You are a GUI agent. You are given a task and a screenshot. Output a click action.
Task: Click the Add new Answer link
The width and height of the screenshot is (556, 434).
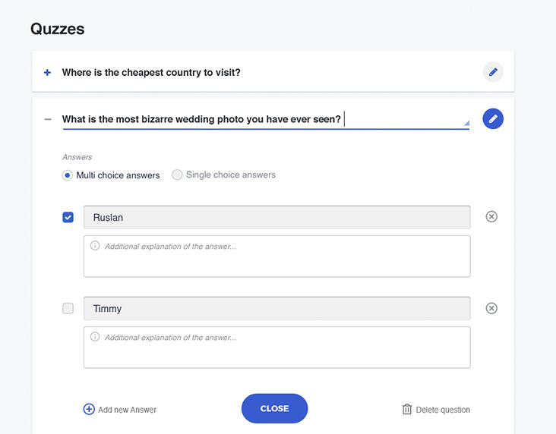[x=127, y=410]
